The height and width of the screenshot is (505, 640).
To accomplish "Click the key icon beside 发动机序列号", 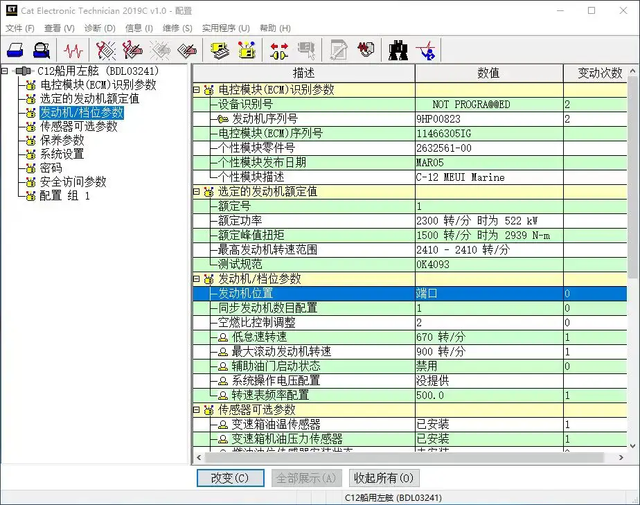I will point(223,119).
